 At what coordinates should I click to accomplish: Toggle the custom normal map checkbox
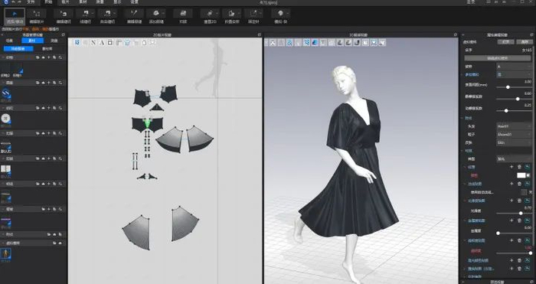[x=524, y=192]
